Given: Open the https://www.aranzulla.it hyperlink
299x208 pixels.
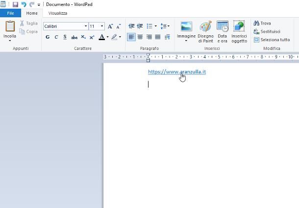Looking at the screenshot, I should pyautogui.click(x=177, y=72).
